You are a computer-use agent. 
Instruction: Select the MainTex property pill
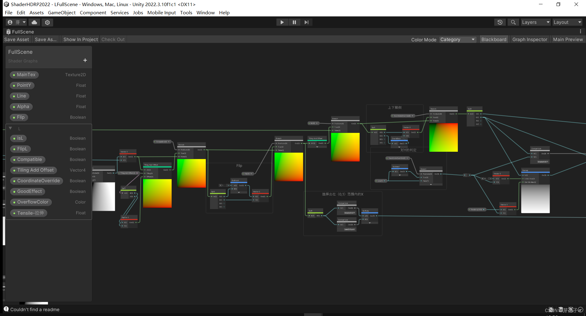click(24, 75)
